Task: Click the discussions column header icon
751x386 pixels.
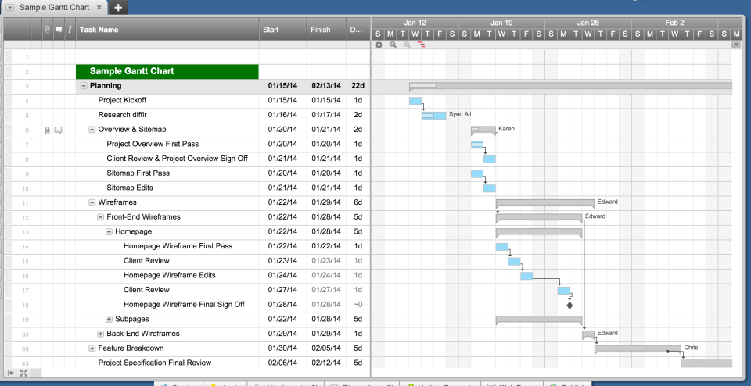Action: click(x=59, y=30)
